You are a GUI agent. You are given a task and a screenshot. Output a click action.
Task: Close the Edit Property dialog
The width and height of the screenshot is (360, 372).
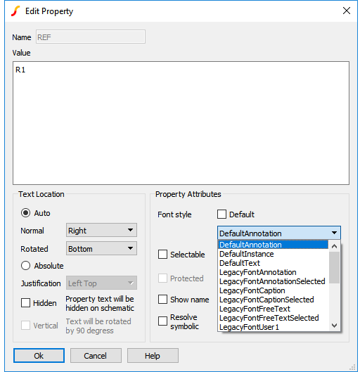(x=346, y=11)
